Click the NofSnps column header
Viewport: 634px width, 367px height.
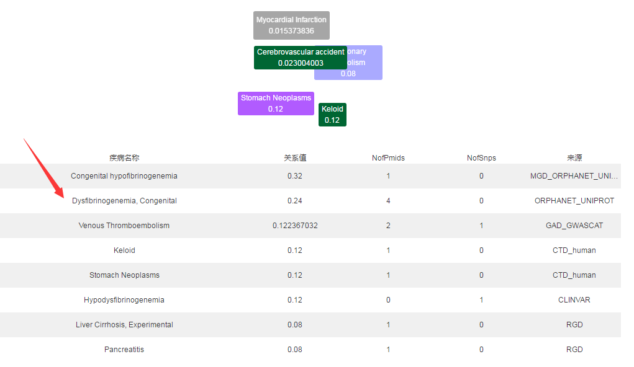pyautogui.click(x=481, y=158)
